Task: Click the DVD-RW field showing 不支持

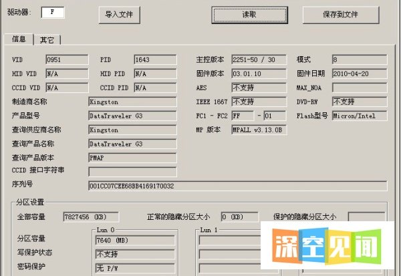Action: (360, 102)
